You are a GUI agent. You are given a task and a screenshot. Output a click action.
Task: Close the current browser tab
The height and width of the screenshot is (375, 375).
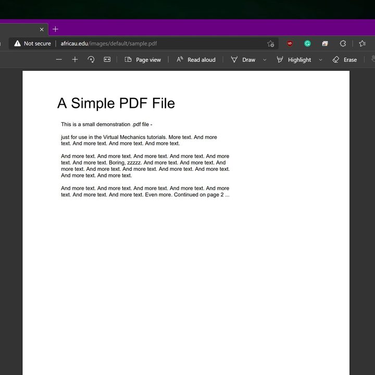point(42,29)
